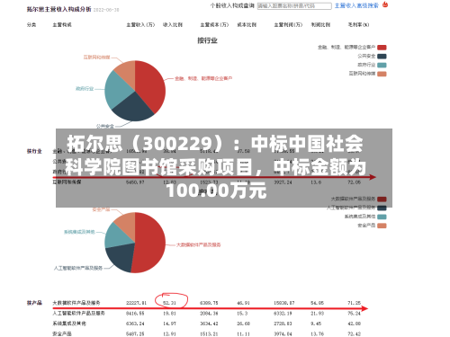This screenshot has width=450, height=337.
Task: Click profit ratio 9.45 in 系统集成 row
Action: click(x=316, y=324)
